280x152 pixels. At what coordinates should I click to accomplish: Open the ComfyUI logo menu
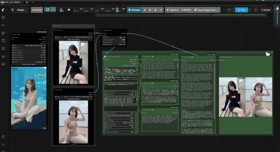(x=3, y=10)
